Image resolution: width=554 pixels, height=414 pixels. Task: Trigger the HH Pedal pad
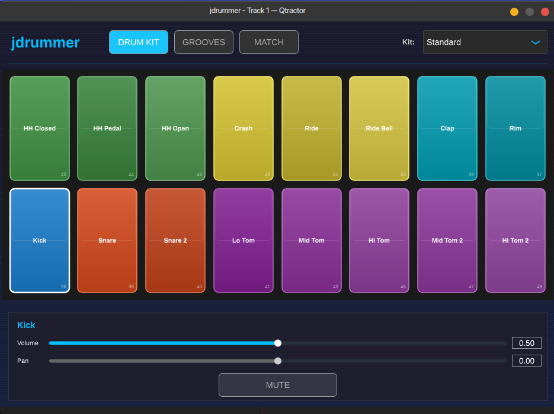pos(107,128)
